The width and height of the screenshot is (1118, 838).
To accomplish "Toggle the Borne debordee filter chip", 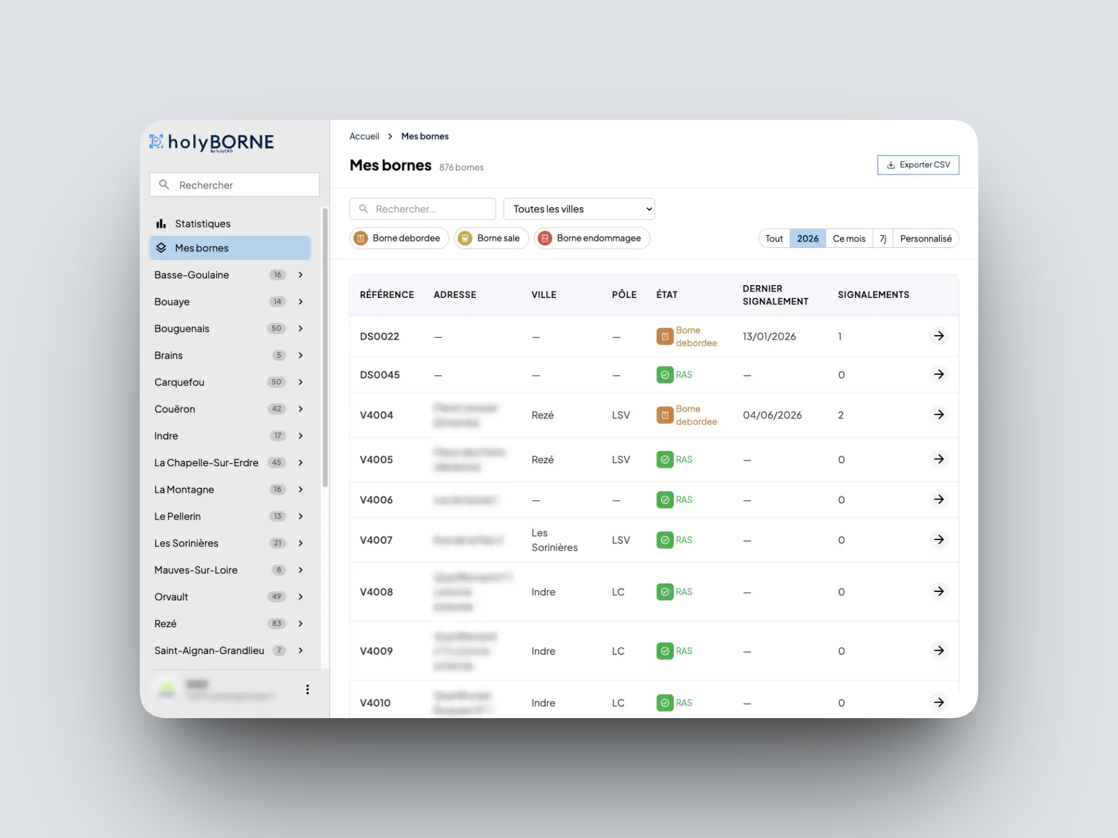I will click(399, 238).
